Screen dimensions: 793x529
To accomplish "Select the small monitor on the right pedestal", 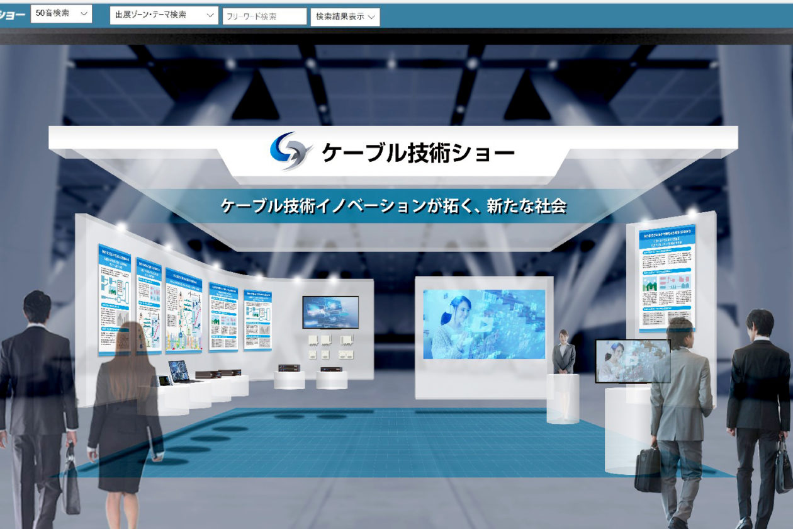I will click(x=633, y=361).
